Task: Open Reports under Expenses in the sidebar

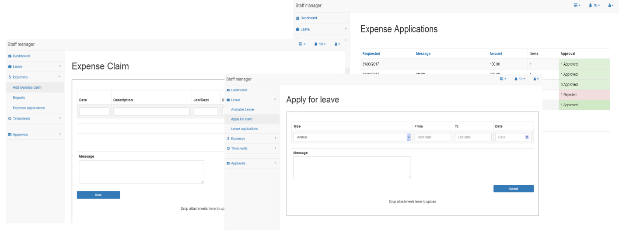Action: [19, 97]
